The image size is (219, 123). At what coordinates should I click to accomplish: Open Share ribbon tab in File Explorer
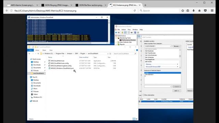point(44,50)
